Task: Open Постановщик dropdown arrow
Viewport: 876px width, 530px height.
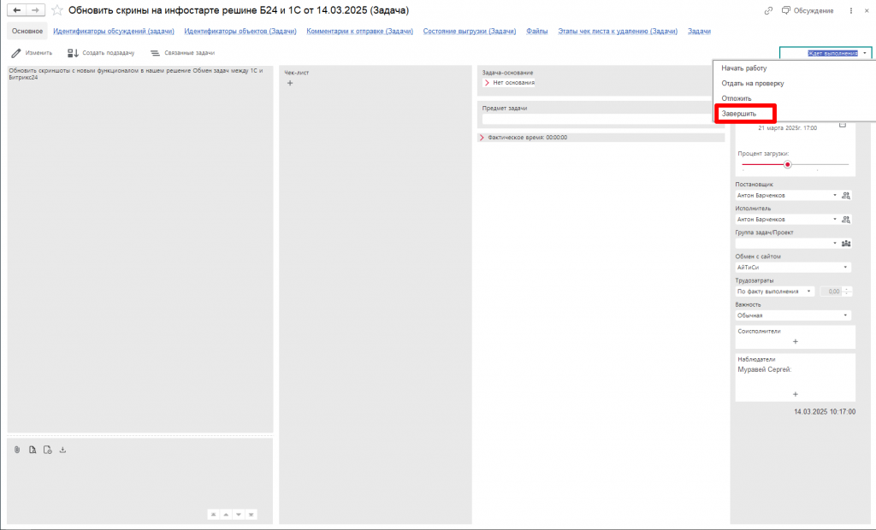Action: (x=835, y=196)
